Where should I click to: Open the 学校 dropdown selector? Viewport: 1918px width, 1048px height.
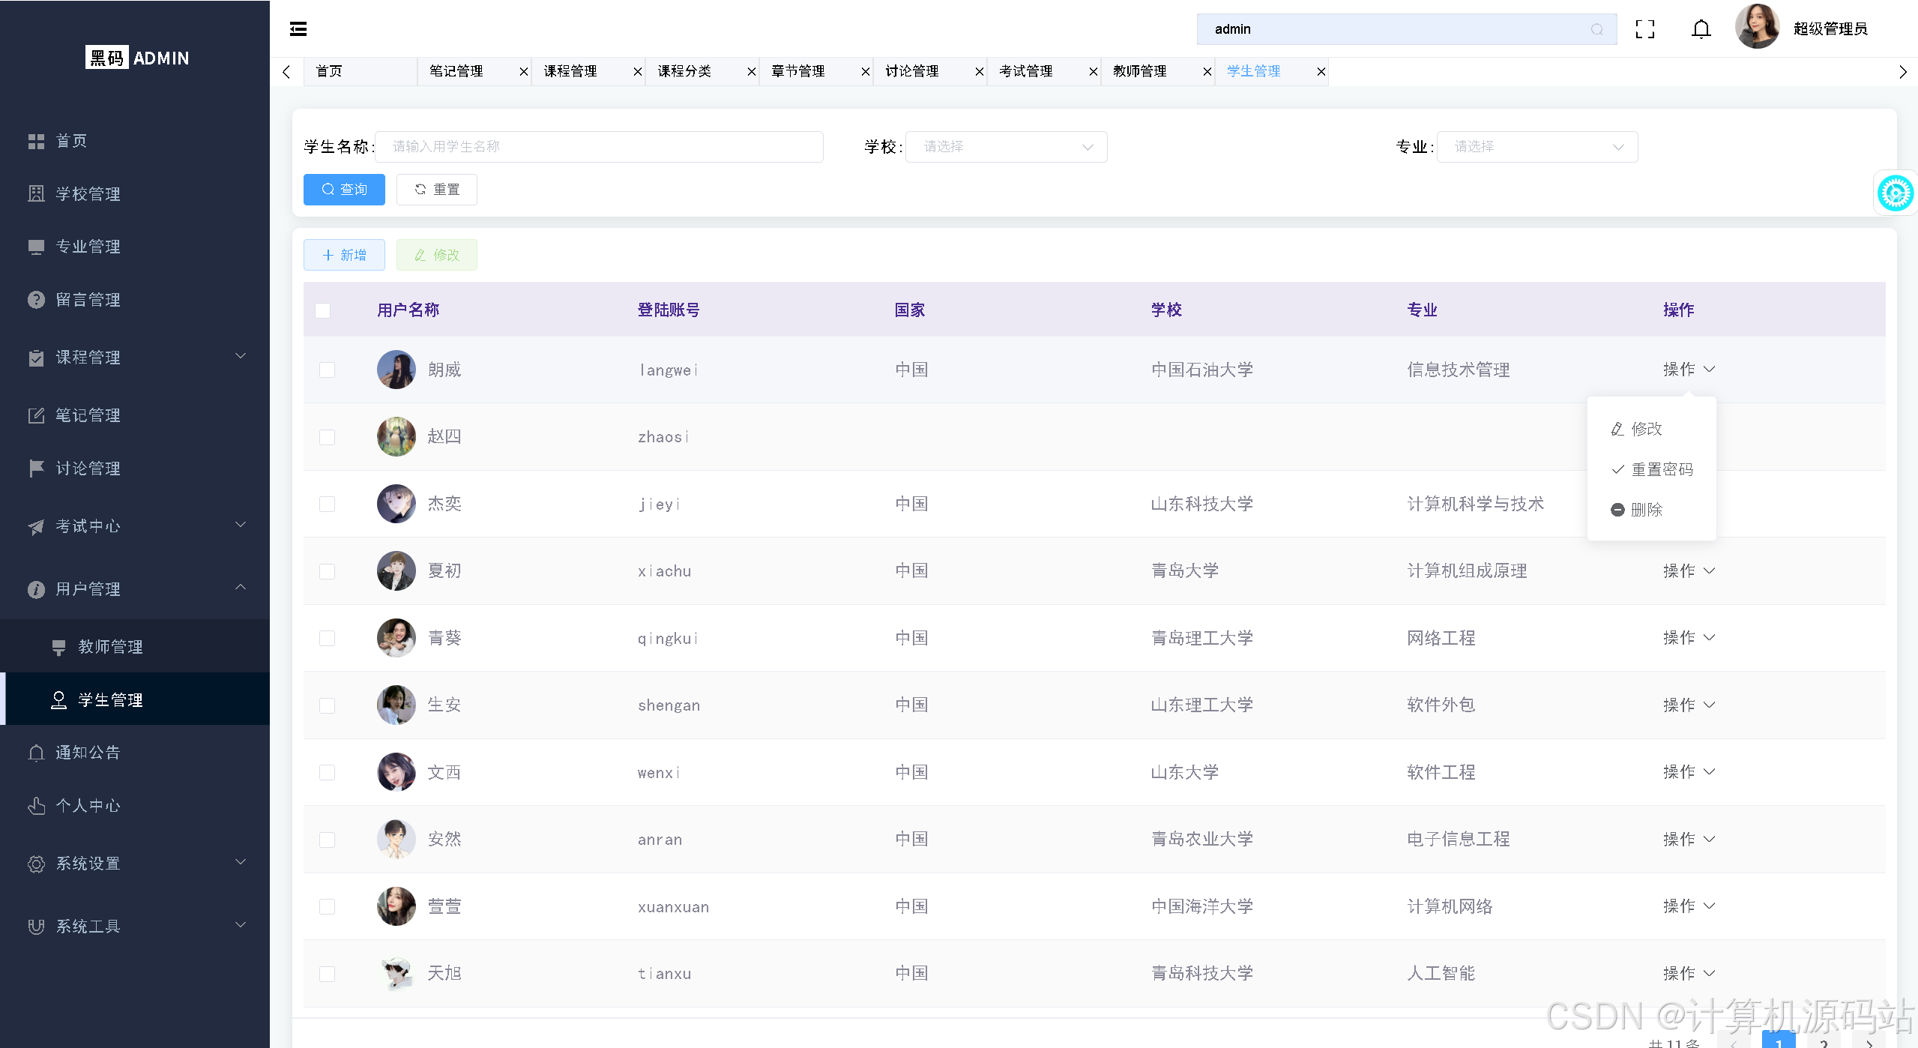pos(1006,147)
